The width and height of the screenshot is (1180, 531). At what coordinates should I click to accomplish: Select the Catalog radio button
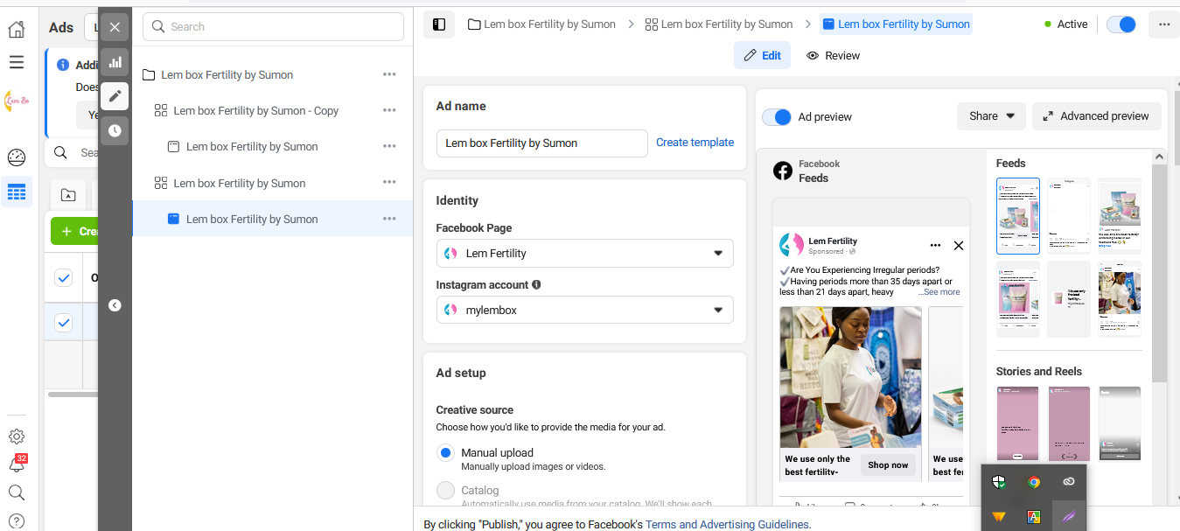coord(445,490)
